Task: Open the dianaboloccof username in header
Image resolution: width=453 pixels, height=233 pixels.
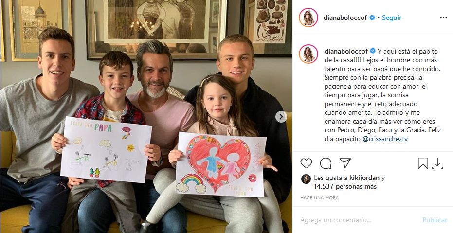Action: (x=345, y=18)
